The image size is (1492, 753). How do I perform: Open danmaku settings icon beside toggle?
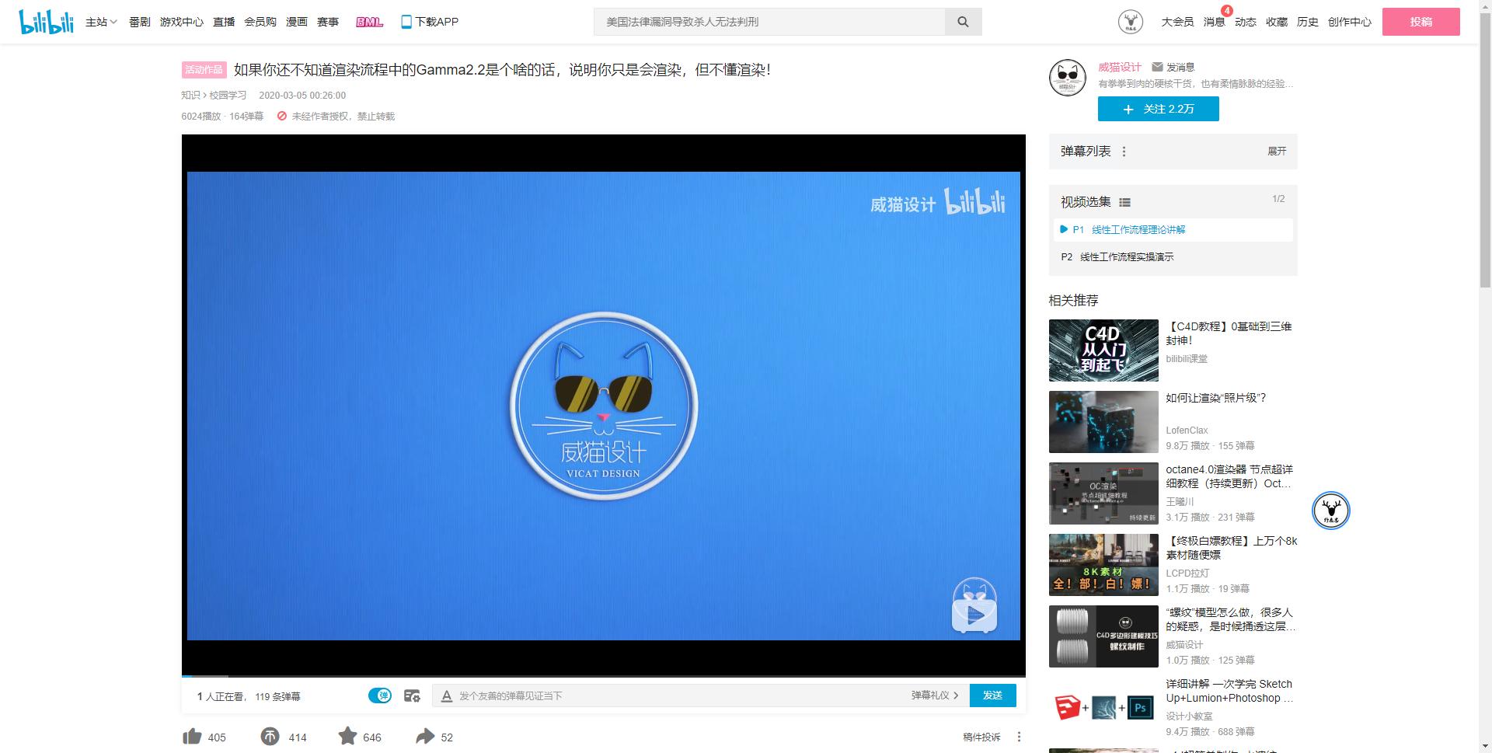(x=412, y=695)
